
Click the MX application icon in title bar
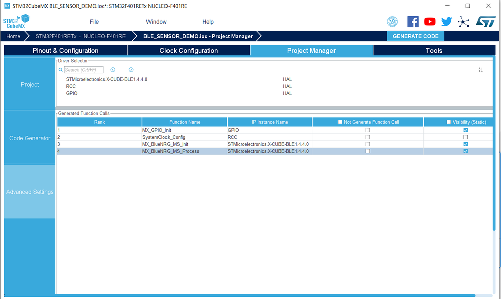pos(7,6)
